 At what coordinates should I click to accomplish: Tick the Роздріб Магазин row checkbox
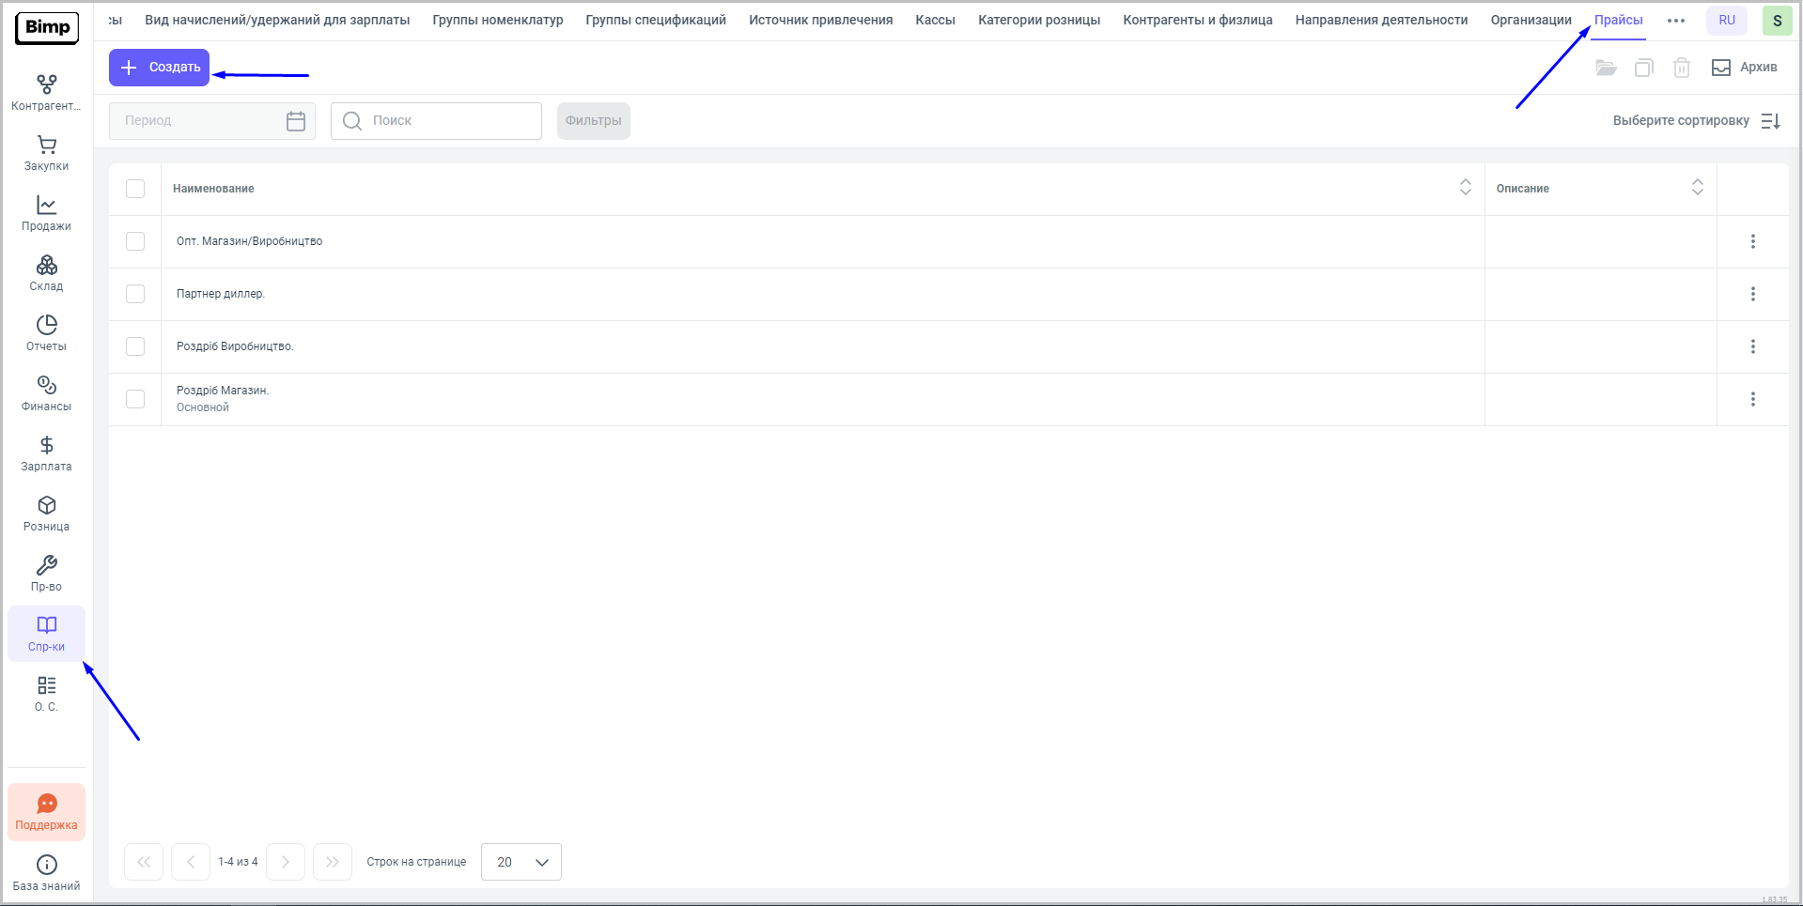[135, 399]
